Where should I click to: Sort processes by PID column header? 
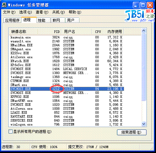(x=49, y=32)
